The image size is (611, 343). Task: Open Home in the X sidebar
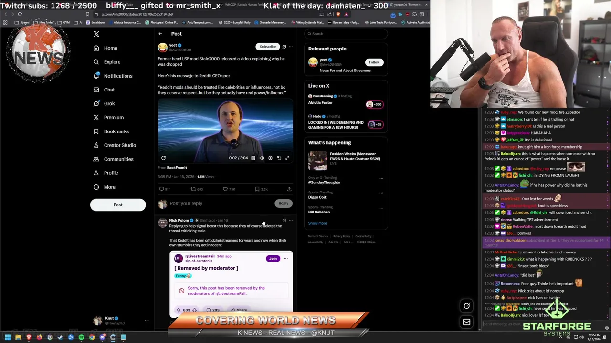point(105,48)
